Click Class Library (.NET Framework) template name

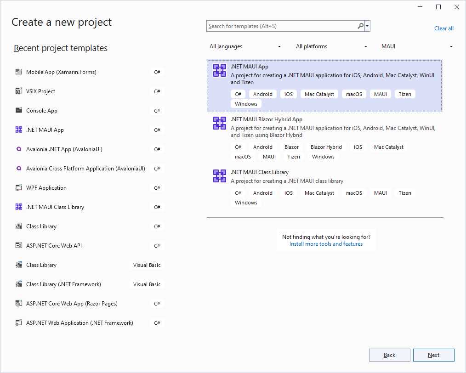[63, 284]
